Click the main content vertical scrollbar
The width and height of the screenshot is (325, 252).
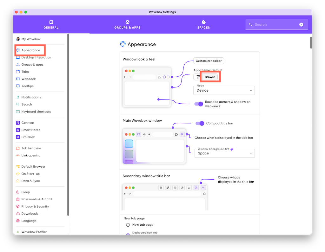coord(311,43)
